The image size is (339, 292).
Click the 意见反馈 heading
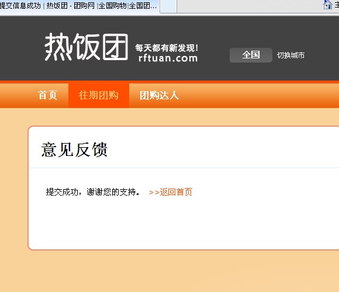click(x=74, y=150)
